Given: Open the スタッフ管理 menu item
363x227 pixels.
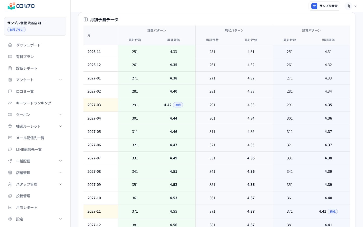Looking at the screenshot, I should (35, 184).
